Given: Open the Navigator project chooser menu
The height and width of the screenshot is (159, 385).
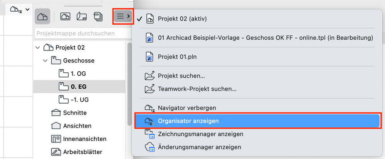Looking at the screenshot, I should tap(123, 16).
